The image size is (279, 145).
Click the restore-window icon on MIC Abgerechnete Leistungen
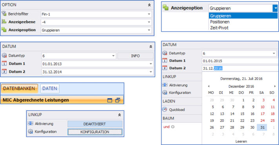pos(118,100)
